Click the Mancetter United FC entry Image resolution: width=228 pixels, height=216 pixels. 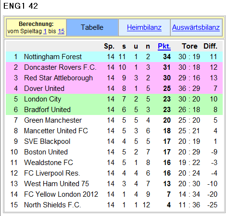56,131
